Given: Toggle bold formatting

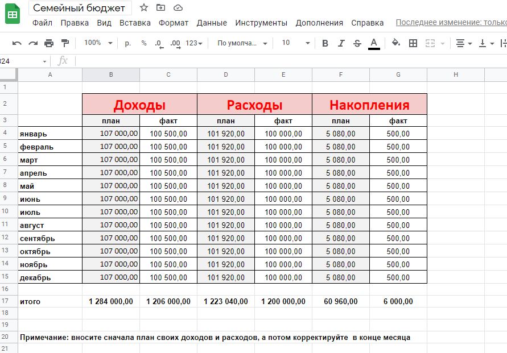Looking at the screenshot, I should (x=325, y=43).
